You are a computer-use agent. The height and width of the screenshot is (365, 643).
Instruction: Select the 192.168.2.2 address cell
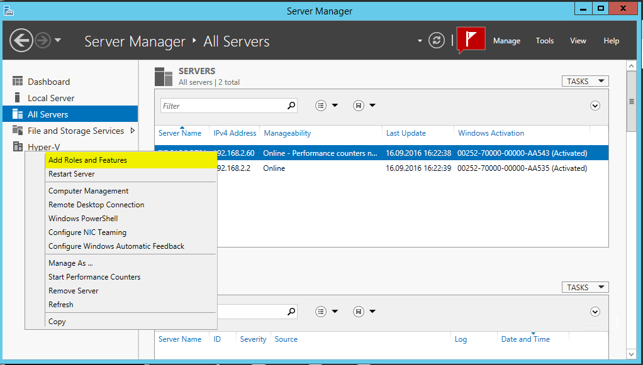[234, 168]
